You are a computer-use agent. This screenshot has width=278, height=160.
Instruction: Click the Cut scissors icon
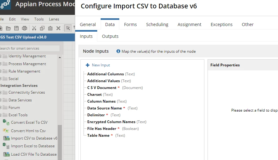coord(34,28)
